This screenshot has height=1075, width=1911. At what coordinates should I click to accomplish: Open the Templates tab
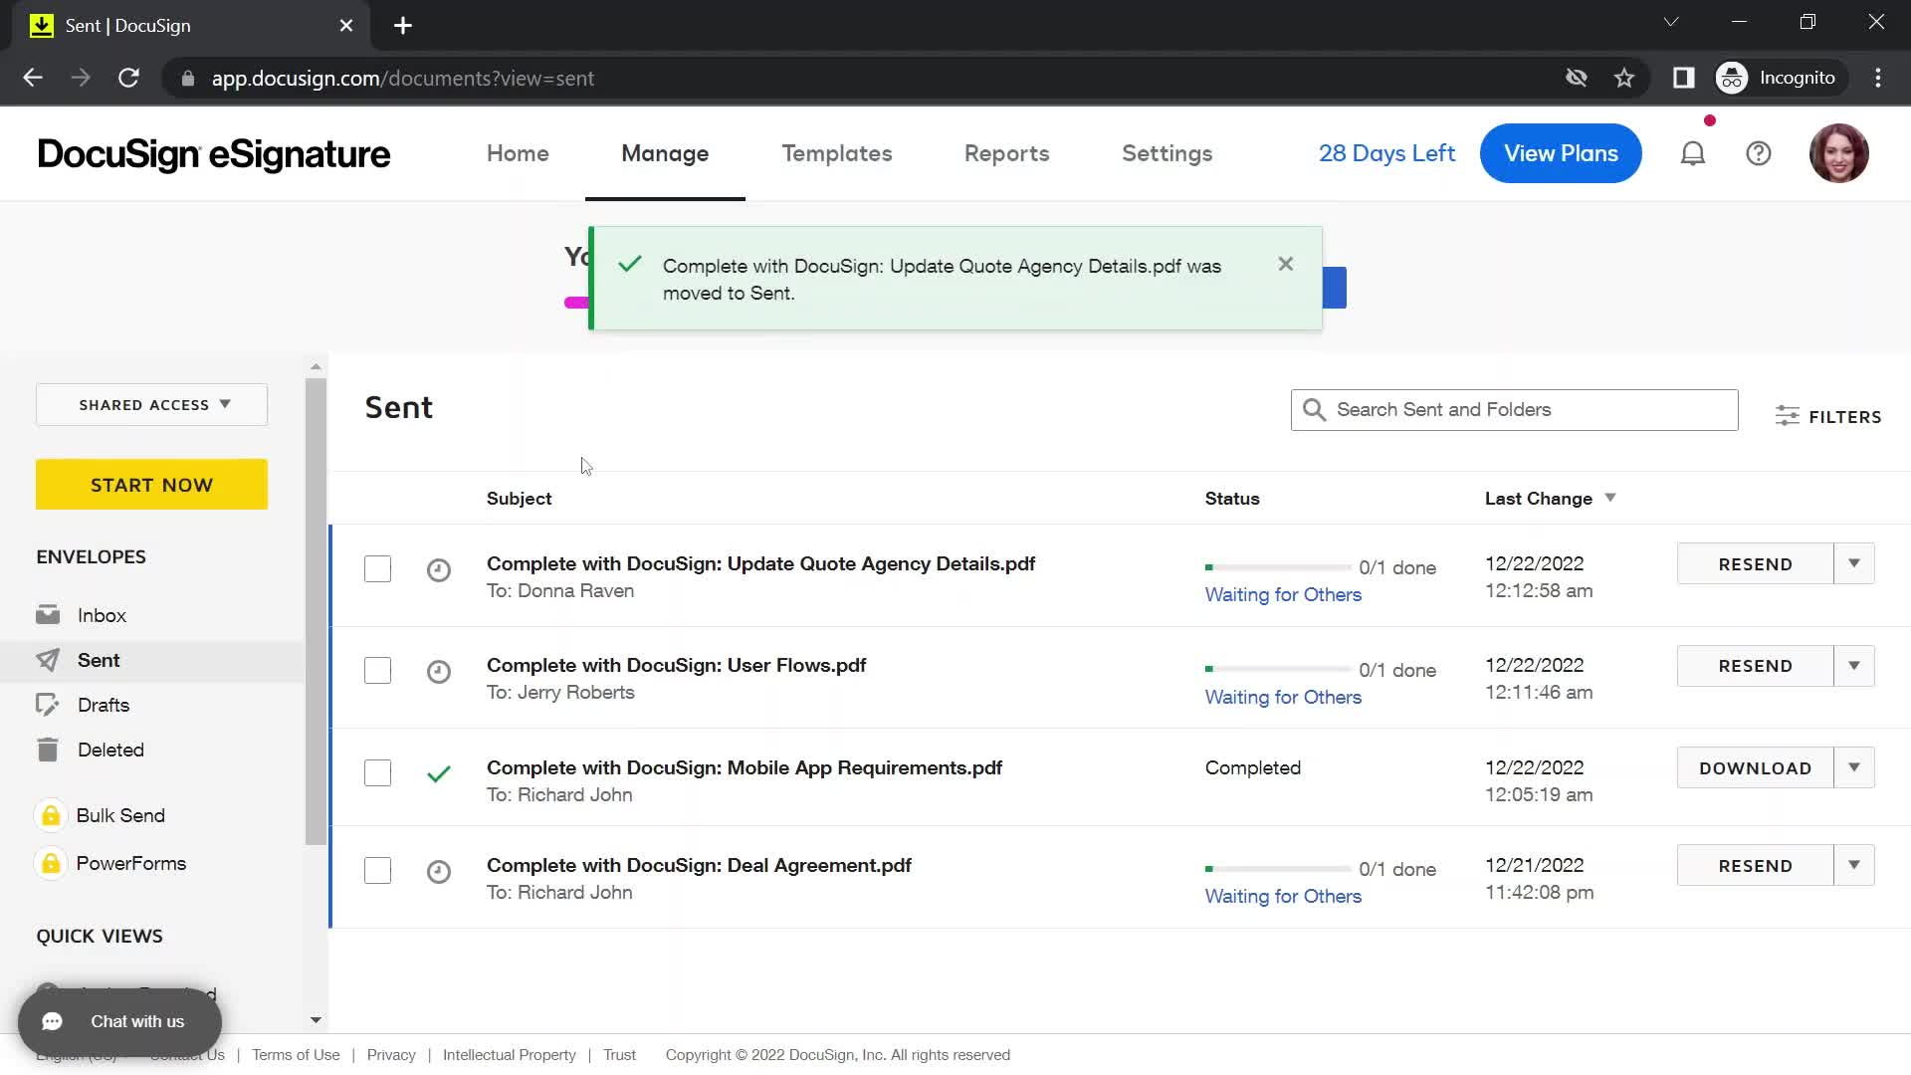point(836,153)
